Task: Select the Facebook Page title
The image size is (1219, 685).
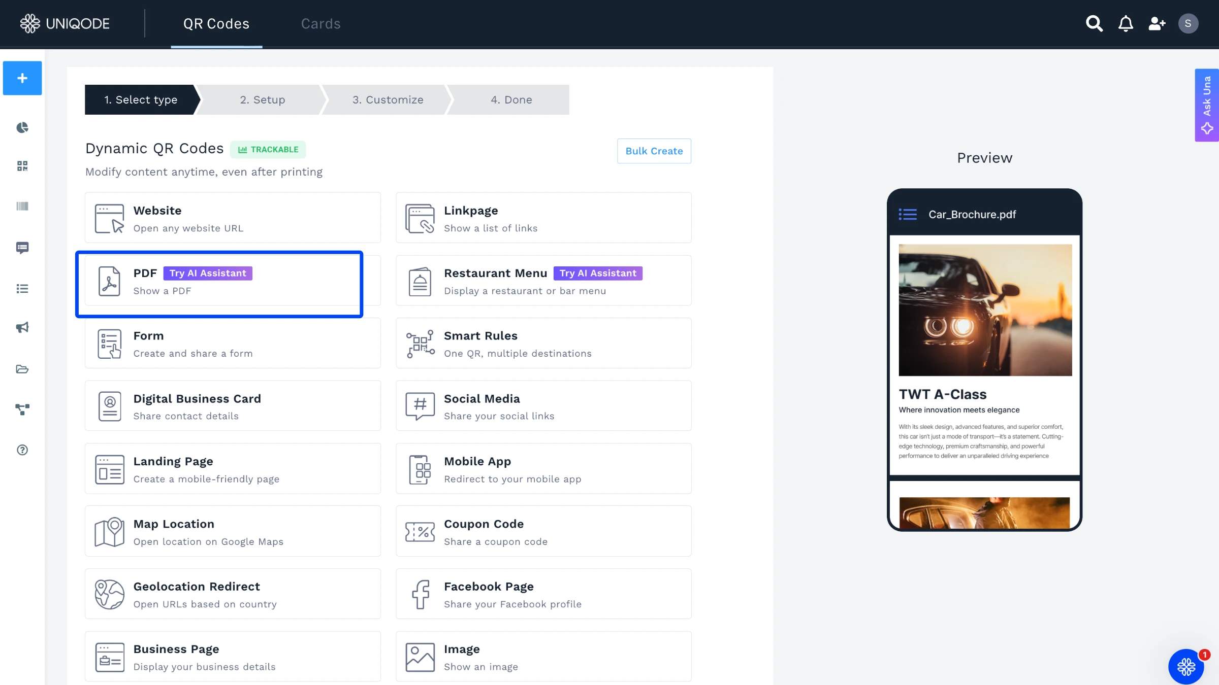Action: point(489,586)
